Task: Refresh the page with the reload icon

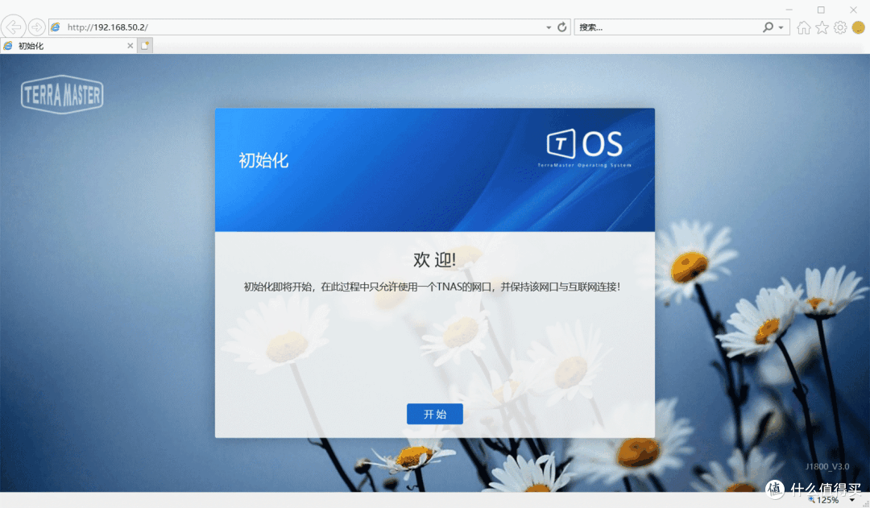Action: [x=562, y=27]
